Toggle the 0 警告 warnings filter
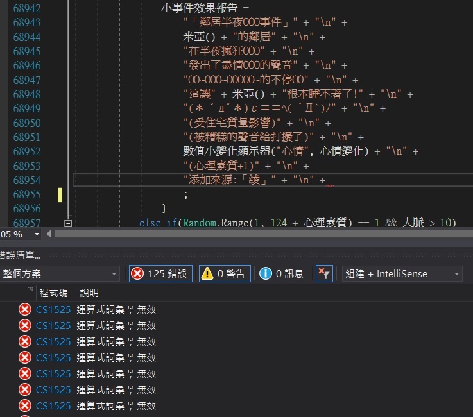 coord(223,274)
